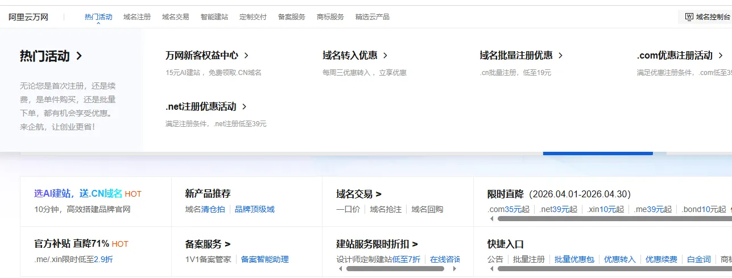Click text .cn批量注册, 低至19元
This screenshot has width=732, height=278.
click(515, 73)
